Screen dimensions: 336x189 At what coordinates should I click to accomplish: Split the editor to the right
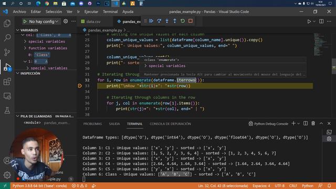point(321,21)
